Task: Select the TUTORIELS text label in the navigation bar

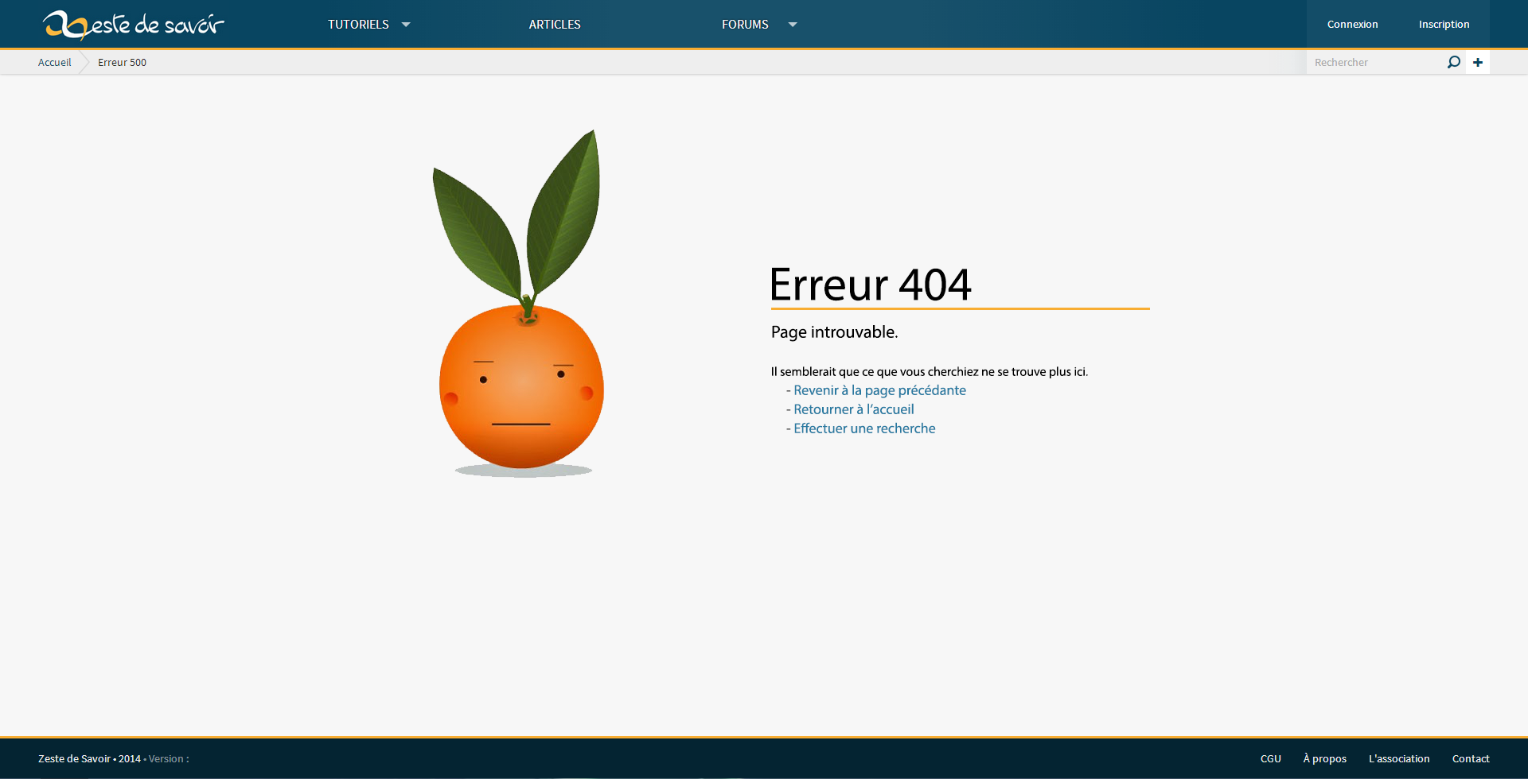Action: click(358, 25)
